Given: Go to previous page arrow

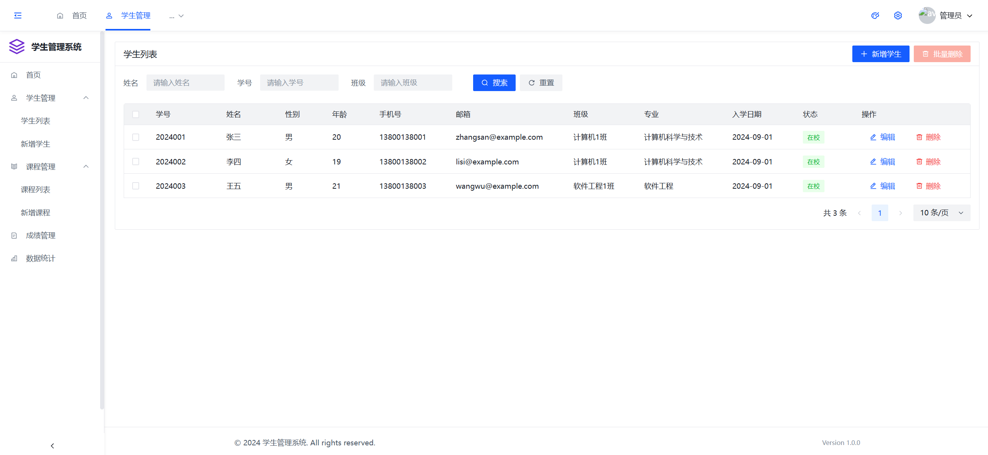Looking at the screenshot, I should click(x=859, y=213).
